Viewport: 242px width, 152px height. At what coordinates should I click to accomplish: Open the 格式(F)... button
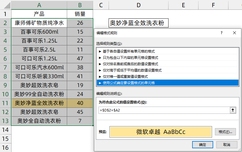pos(225,132)
